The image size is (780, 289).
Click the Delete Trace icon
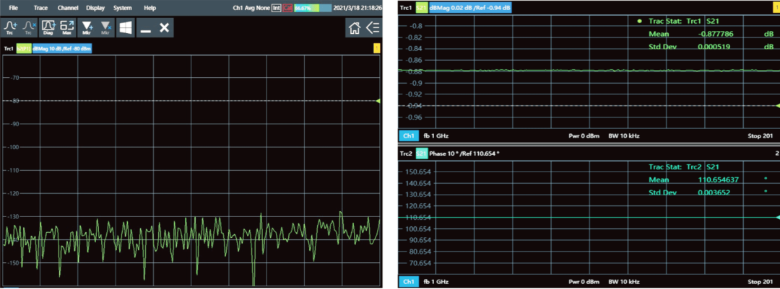[29, 27]
